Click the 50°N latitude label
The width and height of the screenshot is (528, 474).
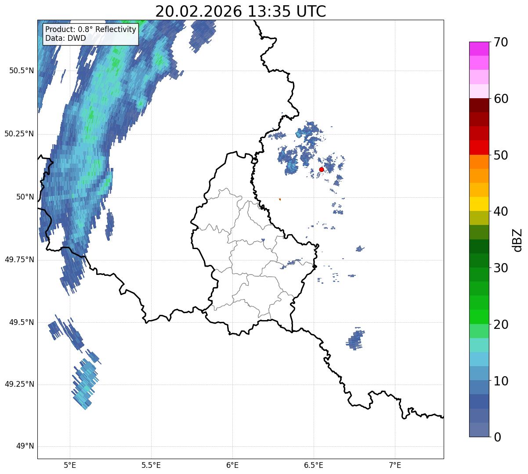[x=25, y=197]
